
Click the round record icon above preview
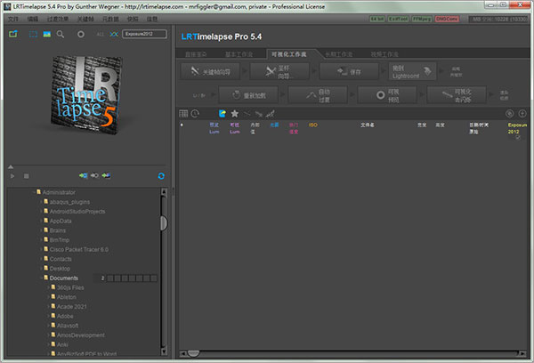click(x=81, y=34)
